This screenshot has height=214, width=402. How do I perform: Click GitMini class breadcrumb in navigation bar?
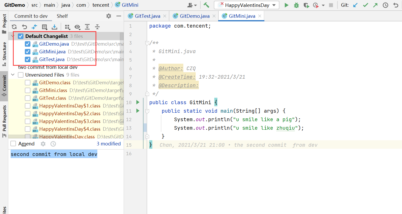(x=127, y=5)
